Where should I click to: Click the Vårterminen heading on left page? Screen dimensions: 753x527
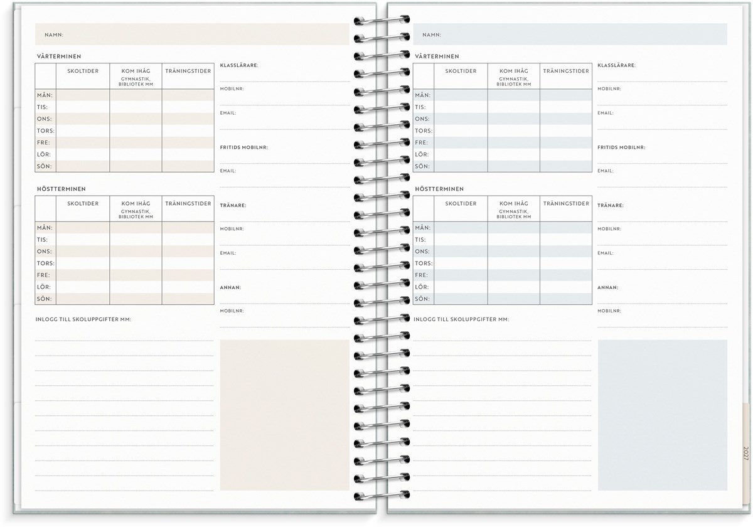click(59, 56)
